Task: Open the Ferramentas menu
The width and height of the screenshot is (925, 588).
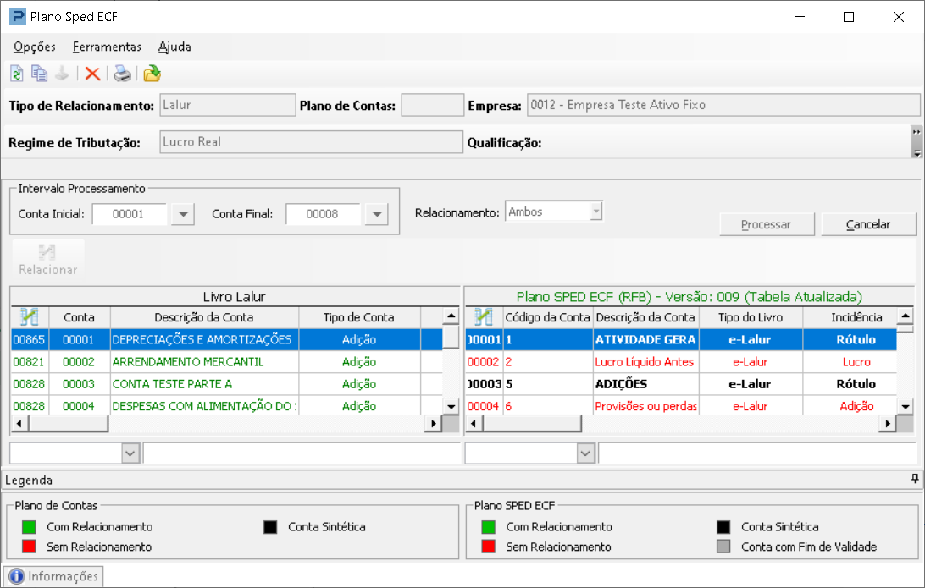Action: (x=107, y=47)
